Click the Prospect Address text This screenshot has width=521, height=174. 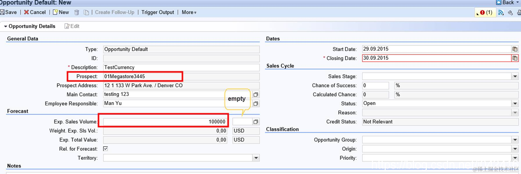143,85
